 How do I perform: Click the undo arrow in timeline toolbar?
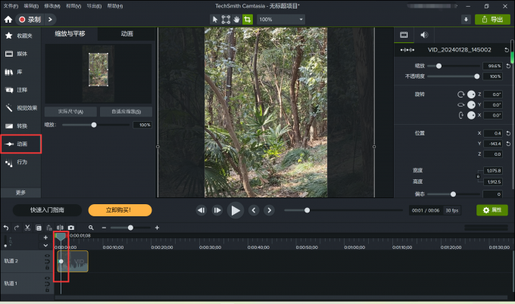tap(6, 228)
